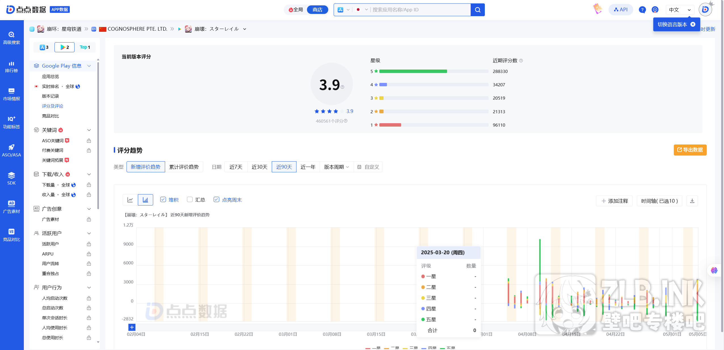Viewport: 724px width, 350px height.
Task: Click the app search input field
Action: (420, 10)
